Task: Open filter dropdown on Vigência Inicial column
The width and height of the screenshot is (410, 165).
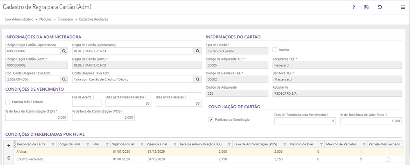Action: click(142, 145)
